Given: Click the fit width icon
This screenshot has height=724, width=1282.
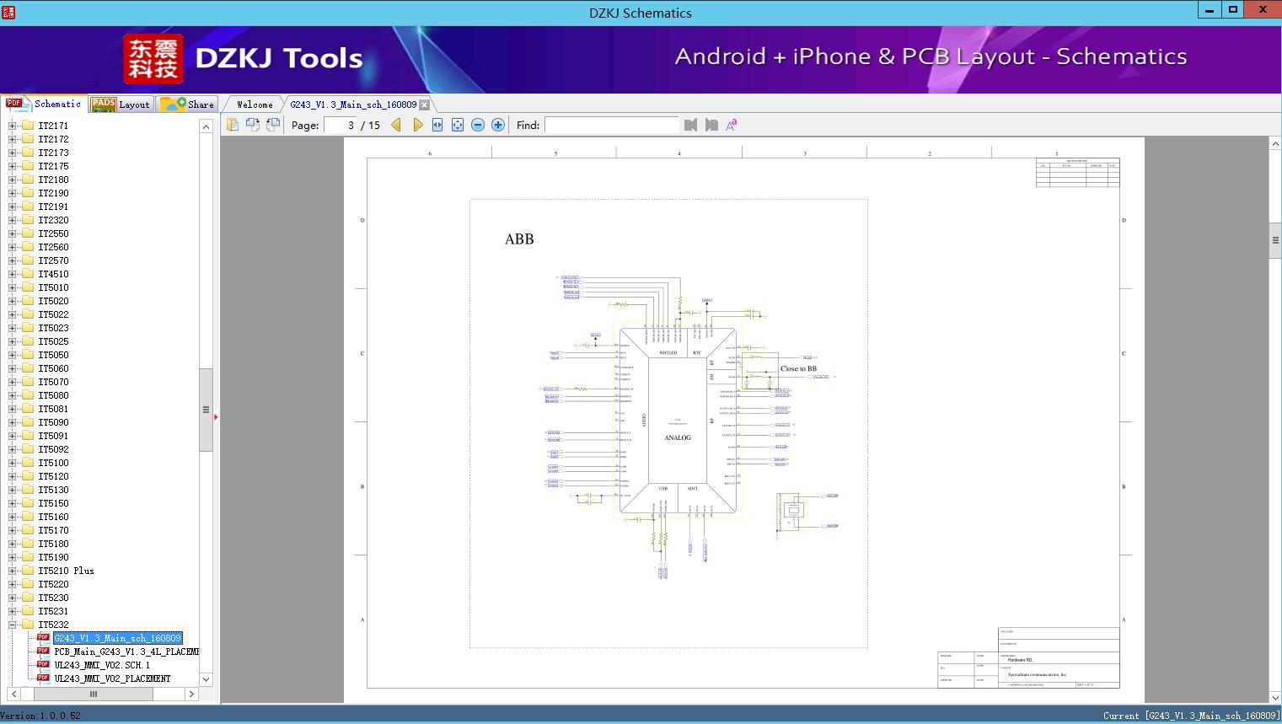Looking at the screenshot, I should (x=437, y=125).
